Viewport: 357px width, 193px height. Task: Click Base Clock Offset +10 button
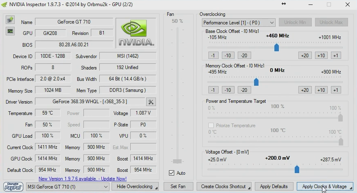[321, 56]
